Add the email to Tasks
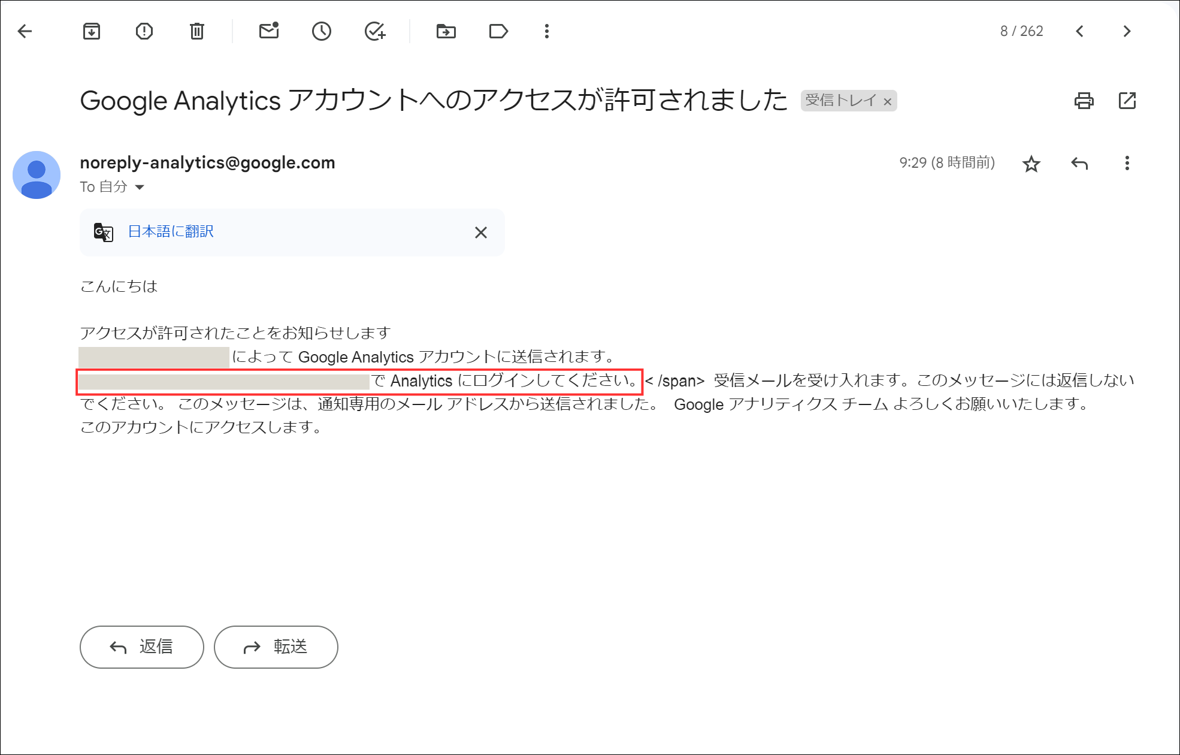The width and height of the screenshot is (1180, 755). 375,31
